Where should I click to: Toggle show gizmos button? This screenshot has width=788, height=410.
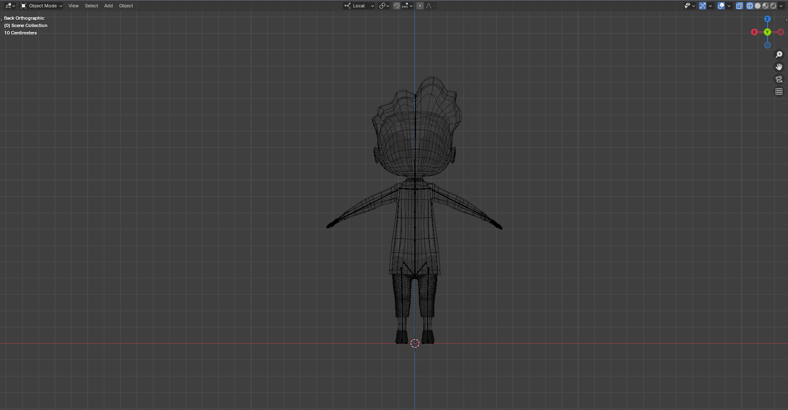click(703, 6)
